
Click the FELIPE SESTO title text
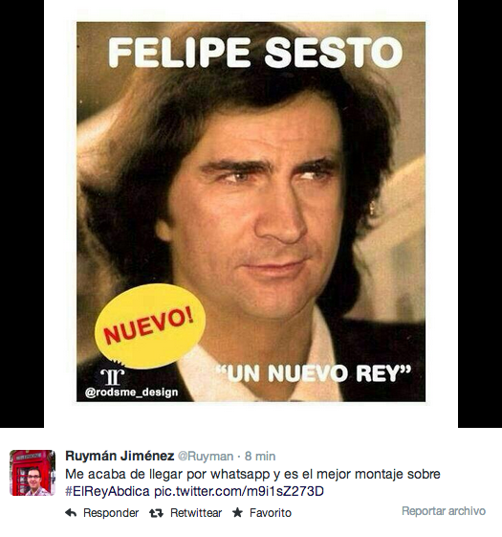pos(255,52)
